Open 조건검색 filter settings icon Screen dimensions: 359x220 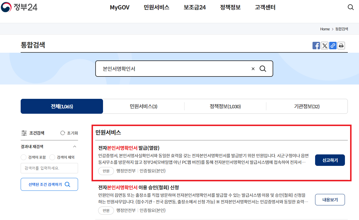coord(25,133)
